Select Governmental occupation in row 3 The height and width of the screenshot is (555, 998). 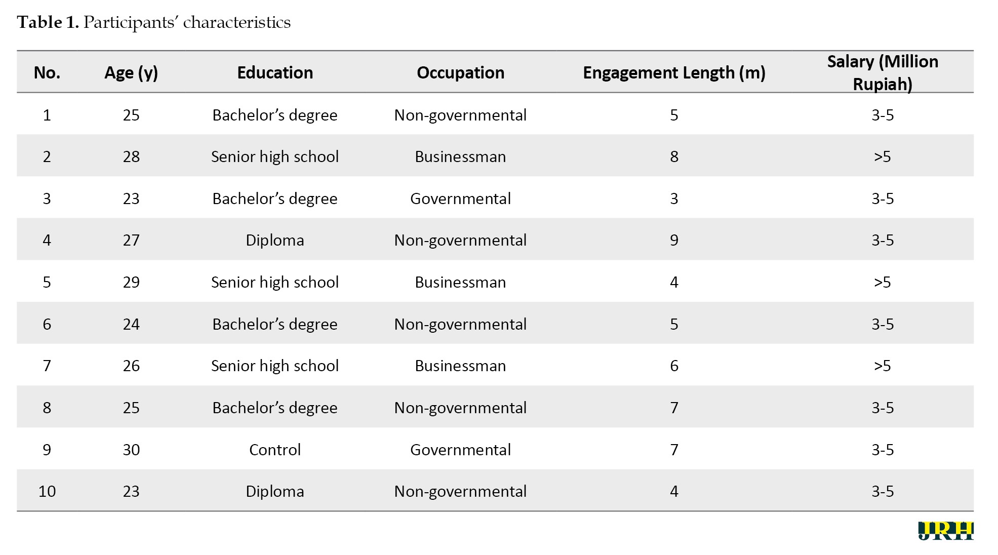pyautogui.click(x=460, y=199)
